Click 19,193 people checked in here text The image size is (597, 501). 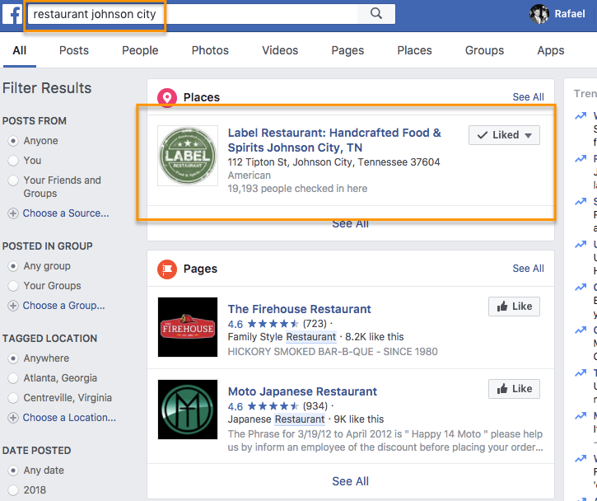[x=297, y=189]
